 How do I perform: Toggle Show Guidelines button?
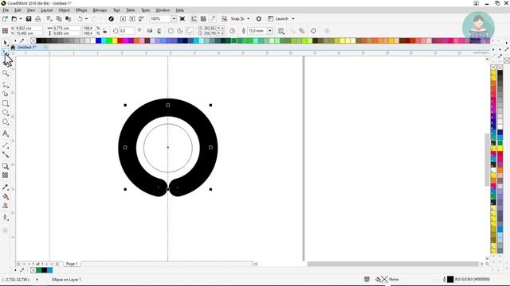click(x=213, y=19)
